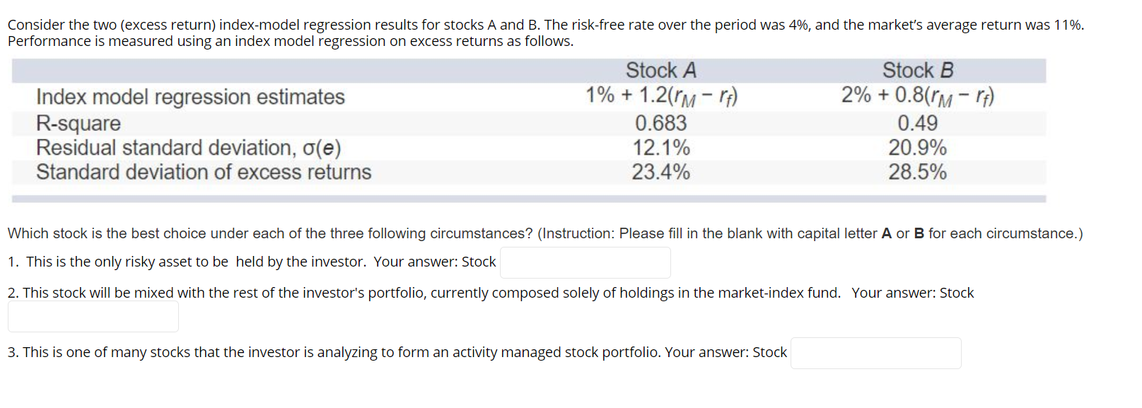
Task: Select the Stock B column header
Action: click(917, 70)
